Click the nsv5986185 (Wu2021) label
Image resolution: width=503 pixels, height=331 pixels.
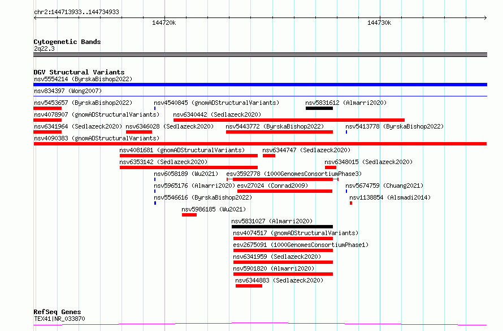[x=214, y=209]
